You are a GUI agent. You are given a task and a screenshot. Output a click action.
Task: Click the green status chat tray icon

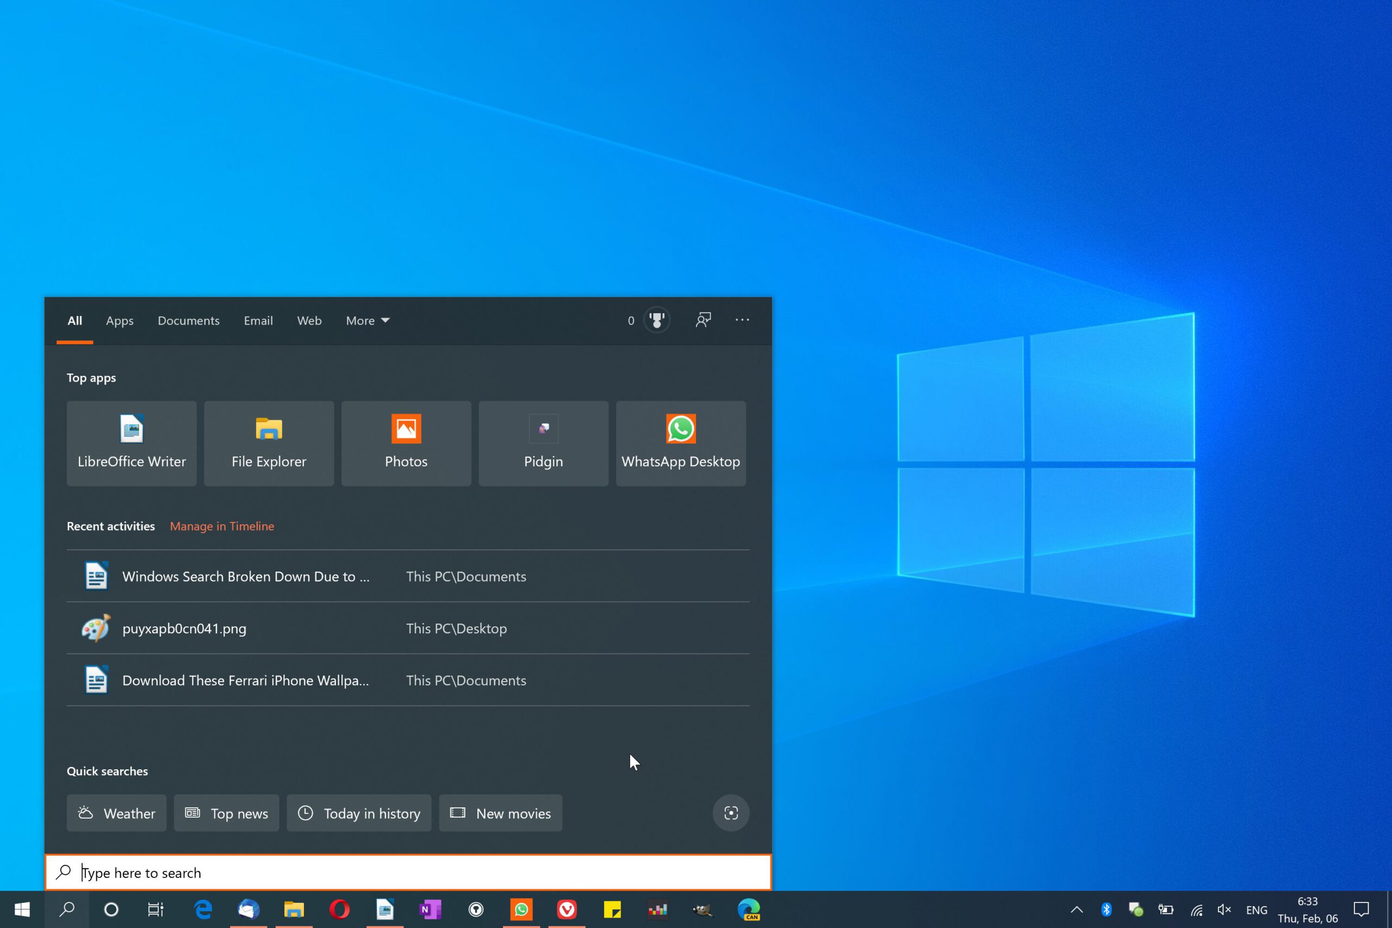(x=1136, y=910)
